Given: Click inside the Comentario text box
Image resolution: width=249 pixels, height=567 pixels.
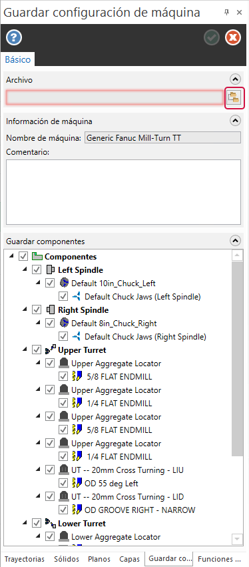Looking at the screenshot, I should 123,192.
